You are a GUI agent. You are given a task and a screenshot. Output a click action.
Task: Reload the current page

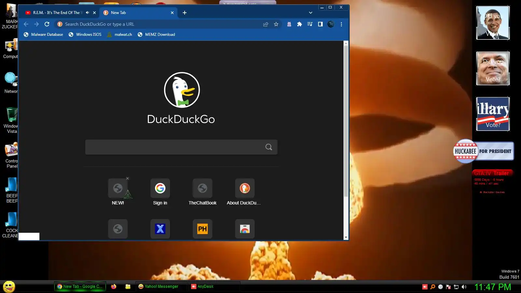click(x=47, y=24)
